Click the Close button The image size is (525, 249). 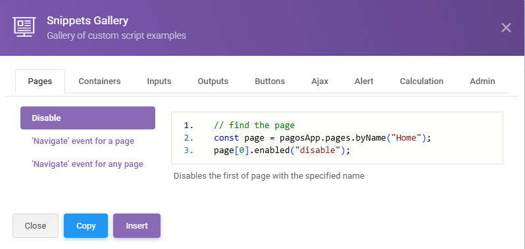36,225
